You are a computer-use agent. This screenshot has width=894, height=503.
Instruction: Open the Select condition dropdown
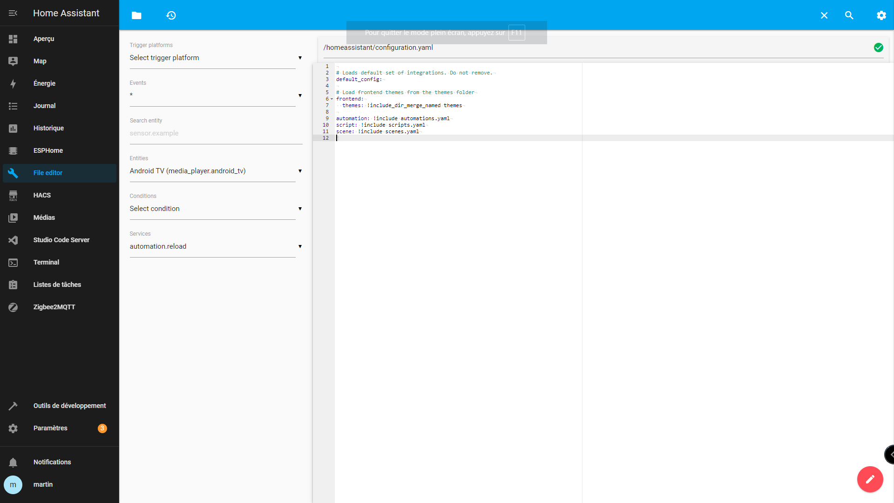216,209
